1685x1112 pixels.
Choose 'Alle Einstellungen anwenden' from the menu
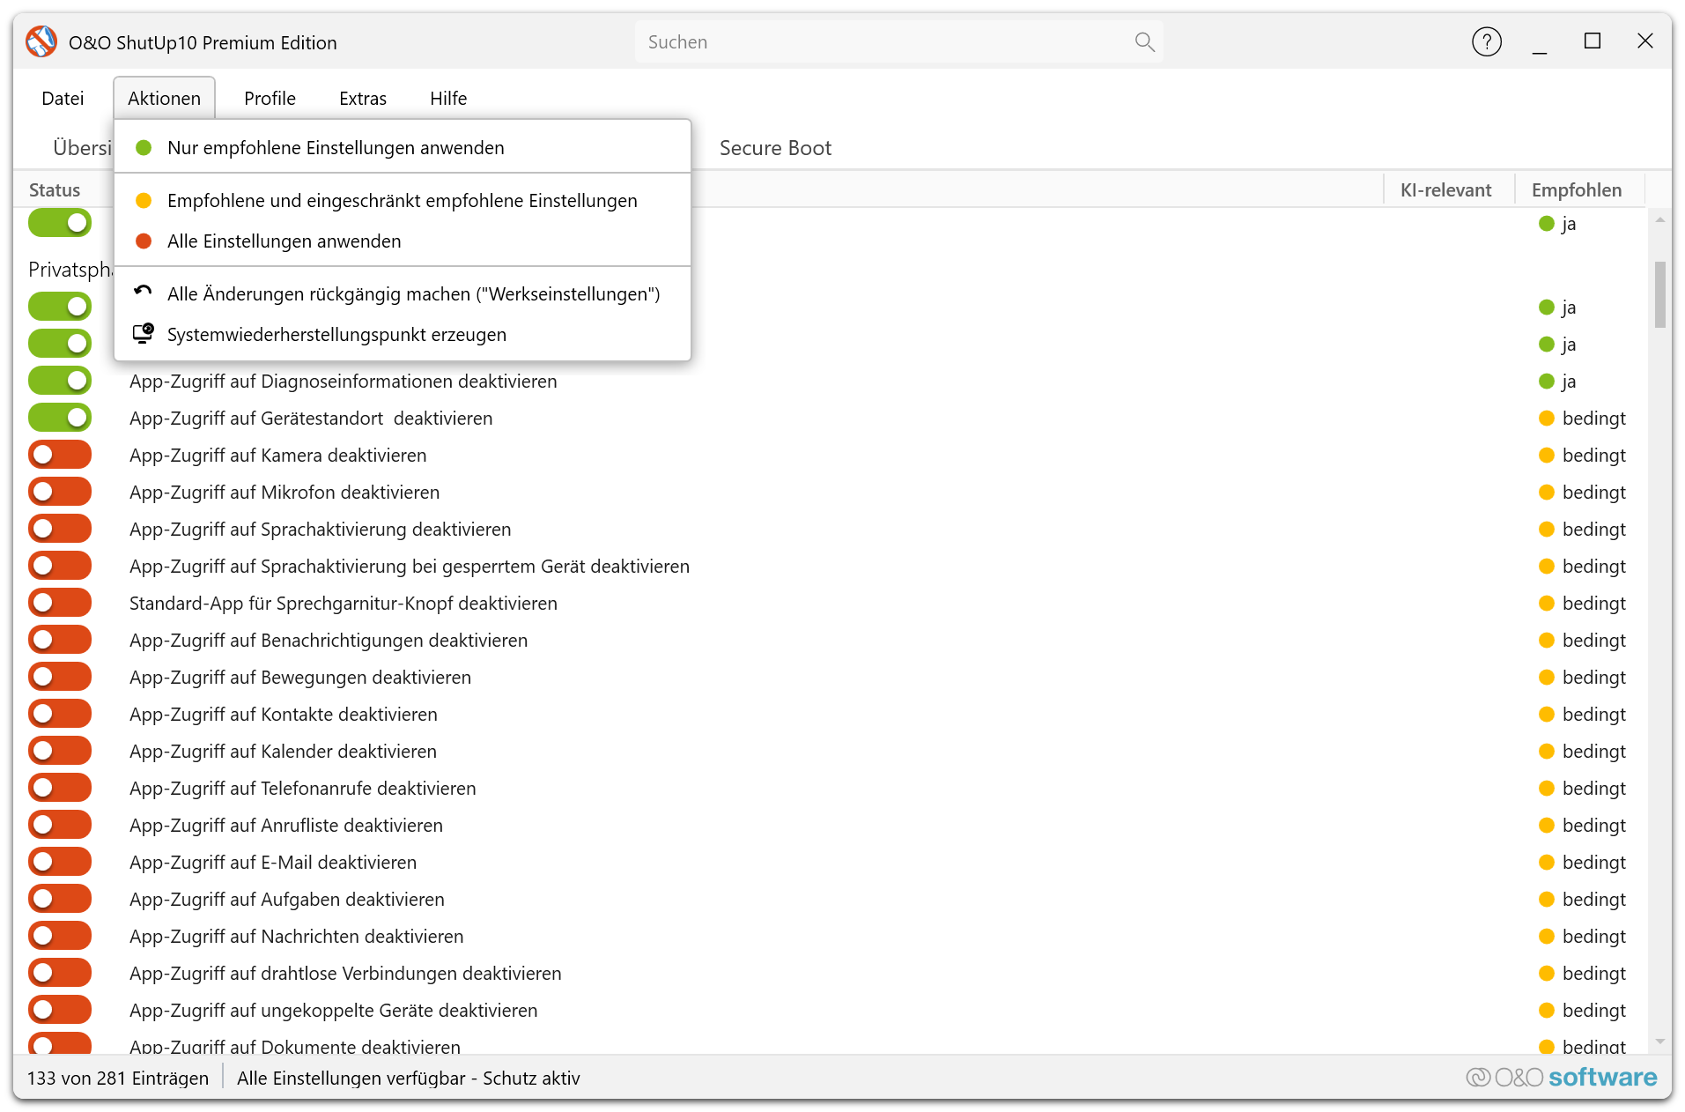tap(403, 241)
